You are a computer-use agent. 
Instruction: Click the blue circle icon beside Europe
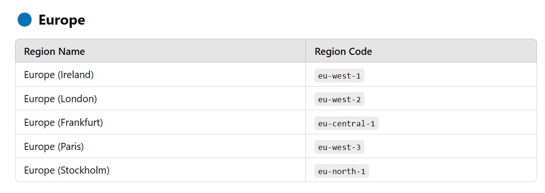(x=24, y=19)
